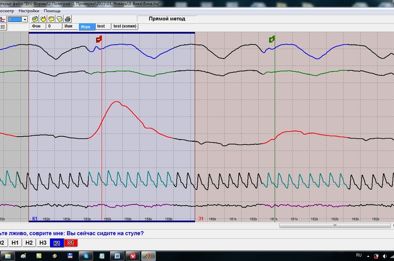The width and height of the screenshot is (394, 261).
Task: Click the green flag marker on chart
Action: coord(272,40)
